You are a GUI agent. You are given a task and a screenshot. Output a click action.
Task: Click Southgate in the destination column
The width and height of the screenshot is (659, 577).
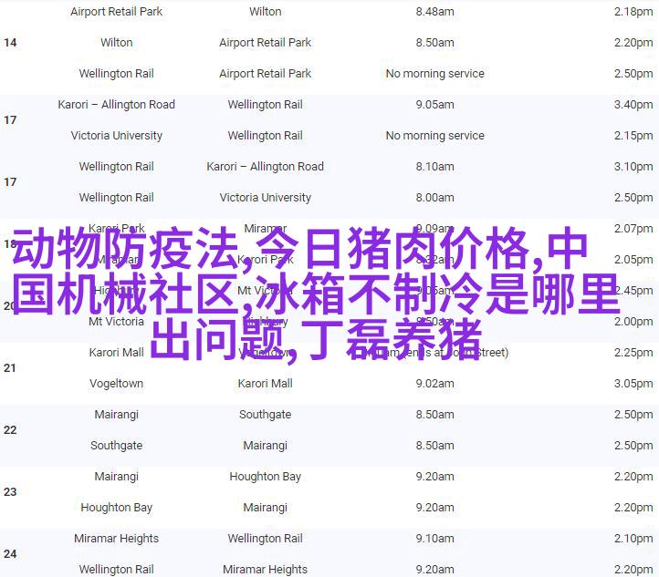coord(265,415)
